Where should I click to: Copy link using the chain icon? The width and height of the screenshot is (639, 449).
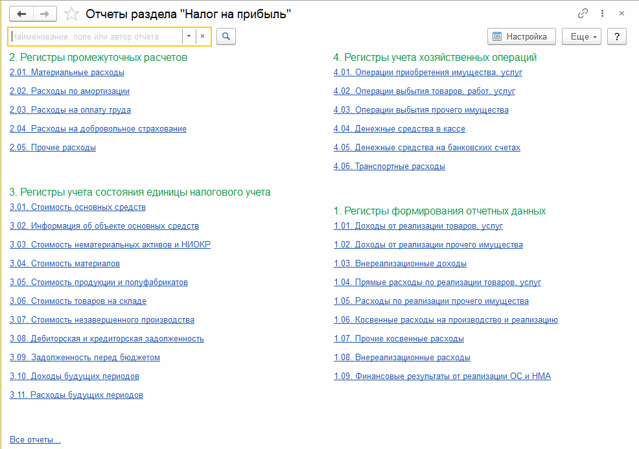(583, 14)
